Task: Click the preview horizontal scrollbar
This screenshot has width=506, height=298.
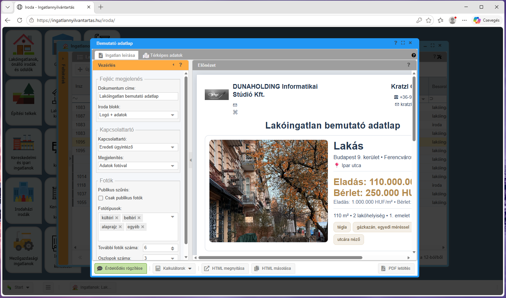Action: 280,258
